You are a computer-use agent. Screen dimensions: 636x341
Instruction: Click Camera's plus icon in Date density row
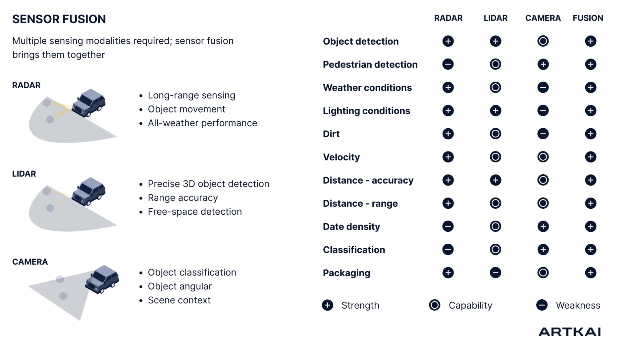tap(543, 226)
